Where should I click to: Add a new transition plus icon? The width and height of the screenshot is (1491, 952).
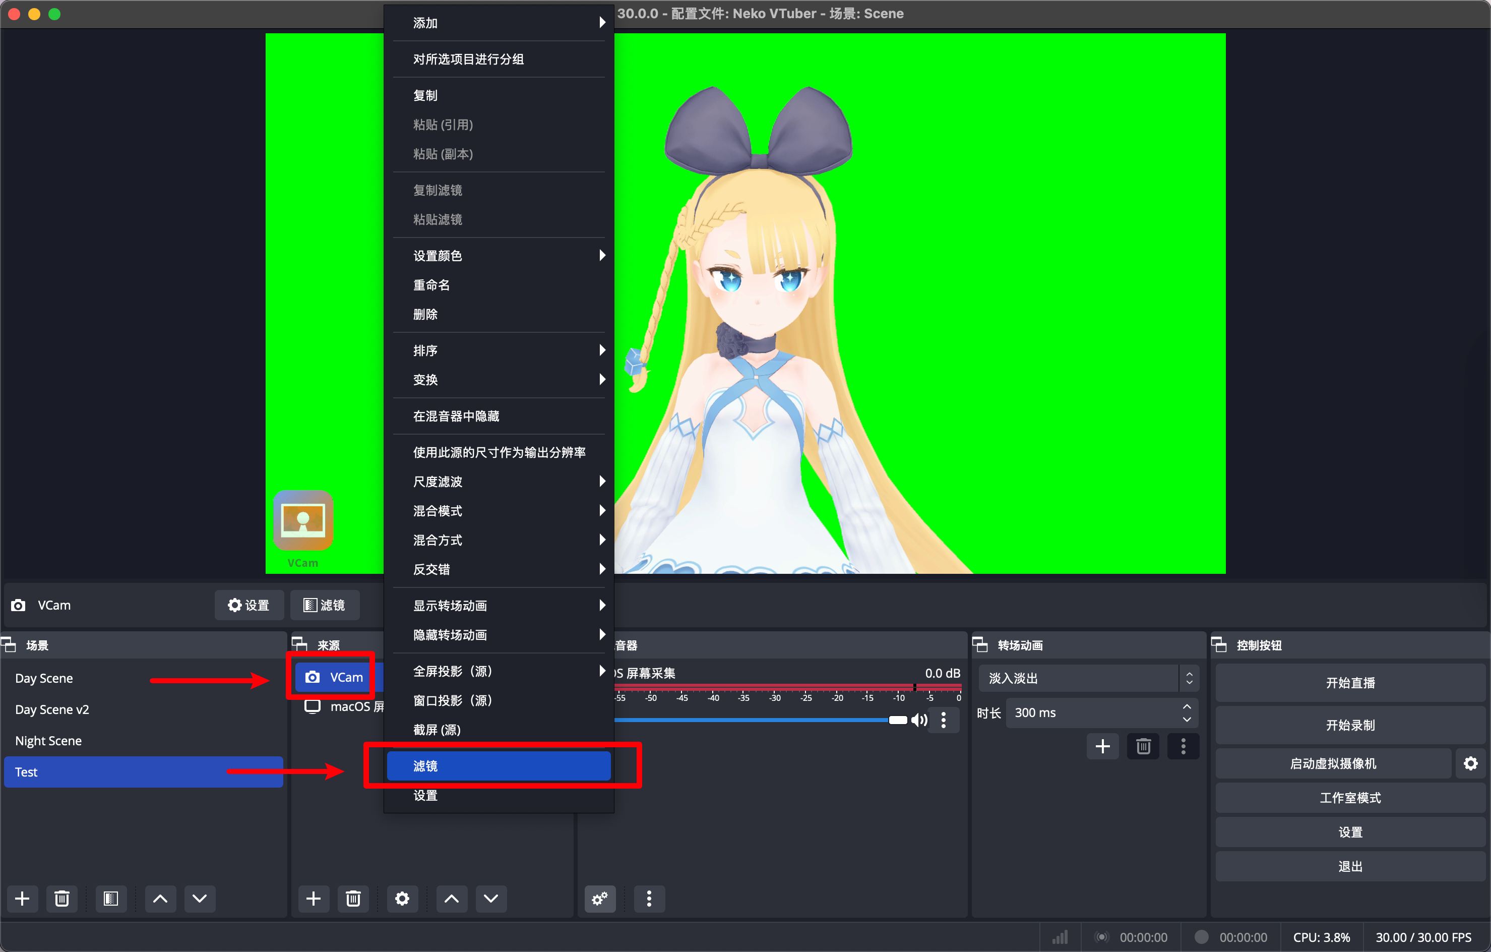(1102, 746)
